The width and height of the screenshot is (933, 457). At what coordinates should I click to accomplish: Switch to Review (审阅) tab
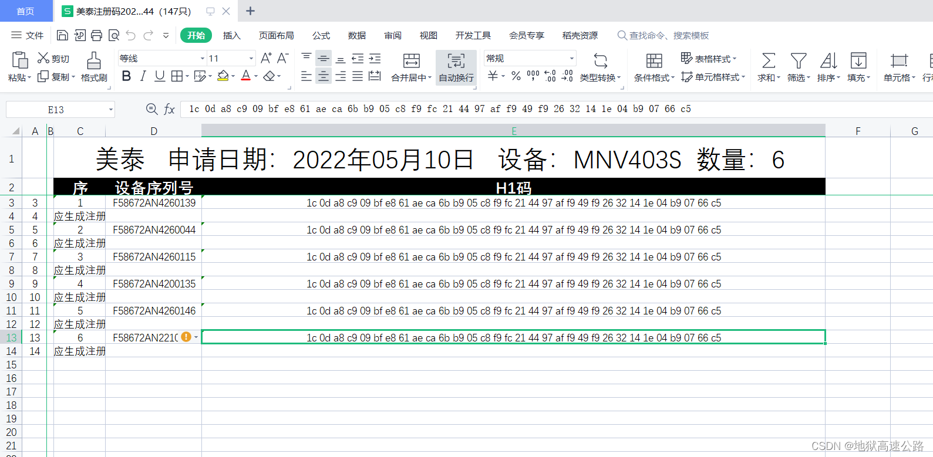coord(393,35)
